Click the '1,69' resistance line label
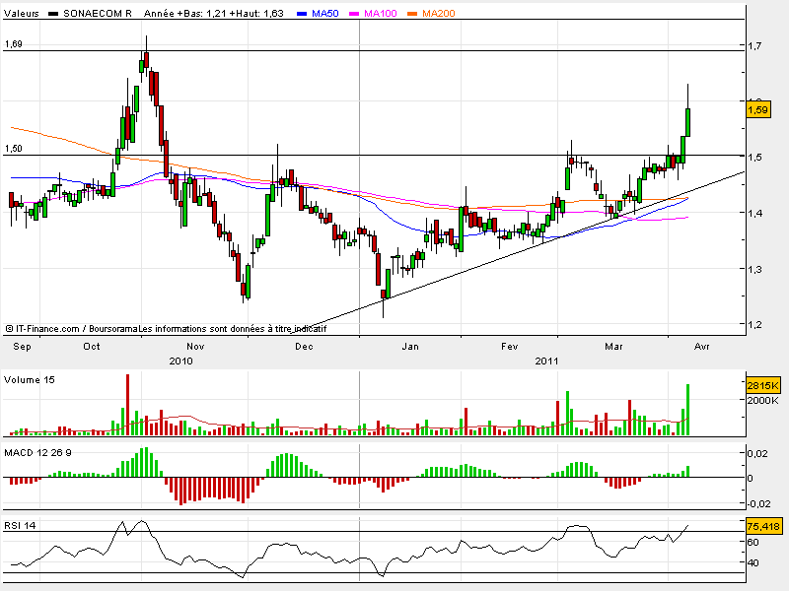Viewport: 789px width, 591px height. point(14,44)
